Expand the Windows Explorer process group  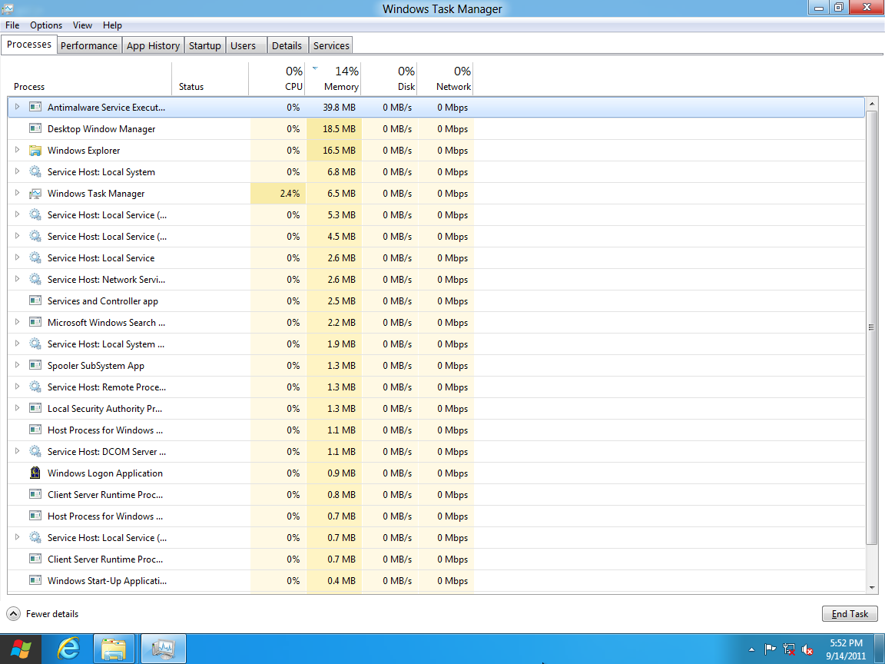tap(17, 150)
